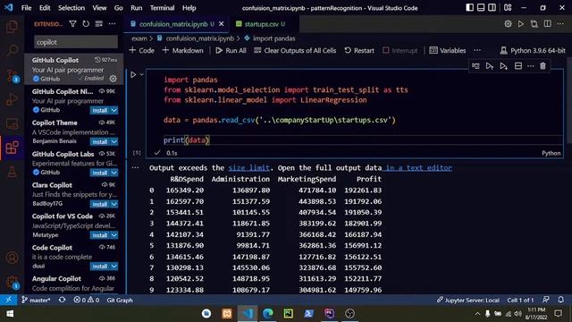The image size is (572, 322).
Task: Expand Install dropdown for Copilot Theme
Action: [114, 141]
